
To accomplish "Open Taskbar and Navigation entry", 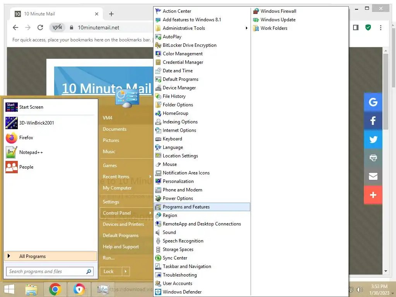I will click(x=202, y=266).
